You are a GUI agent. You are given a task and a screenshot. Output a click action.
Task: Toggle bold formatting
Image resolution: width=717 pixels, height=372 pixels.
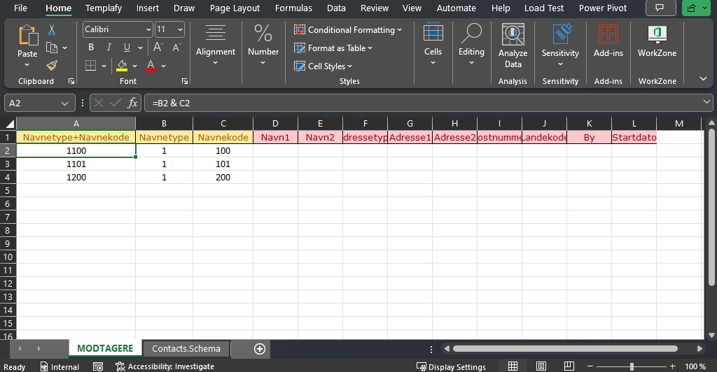click(91, 48)
